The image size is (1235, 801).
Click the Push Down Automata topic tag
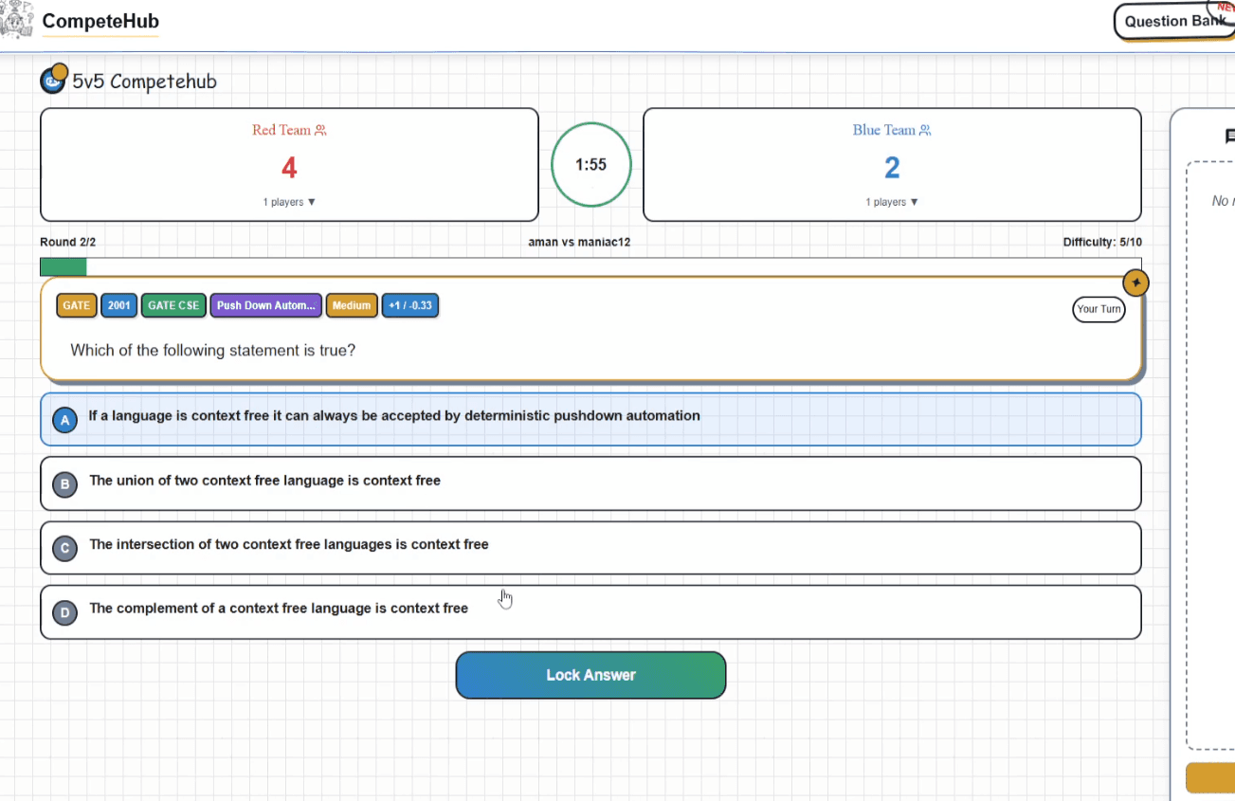tap(265, 306)
